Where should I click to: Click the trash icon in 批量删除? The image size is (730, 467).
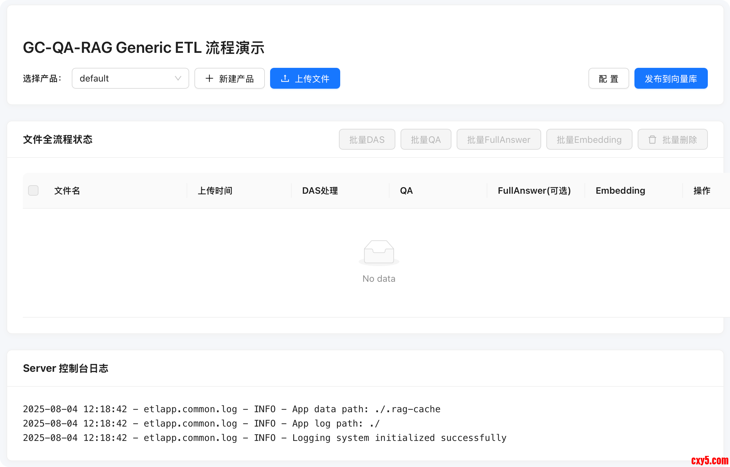[x=652, y=140]
